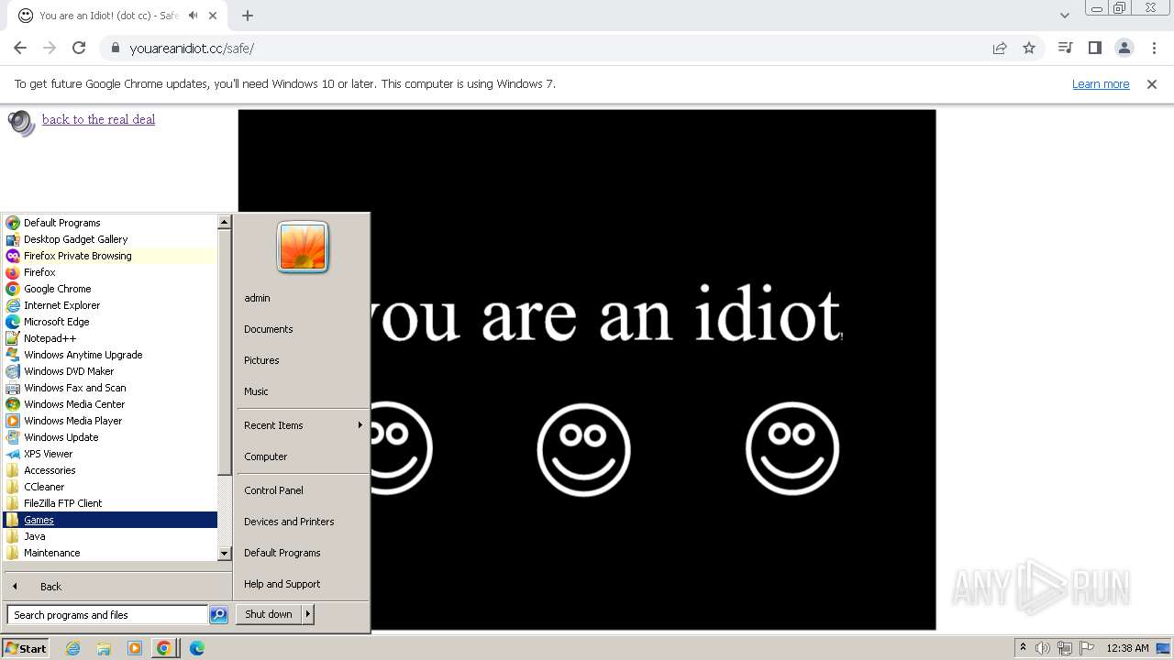Expand the CCleaner folder
Screen dimensions: 1174x660
click(x=110, y=487)
